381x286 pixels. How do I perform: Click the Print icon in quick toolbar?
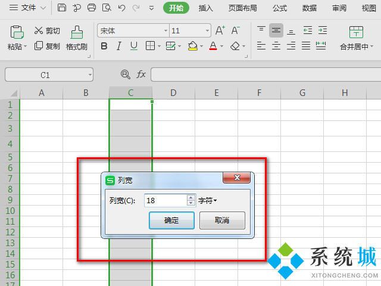click(92, 8)
